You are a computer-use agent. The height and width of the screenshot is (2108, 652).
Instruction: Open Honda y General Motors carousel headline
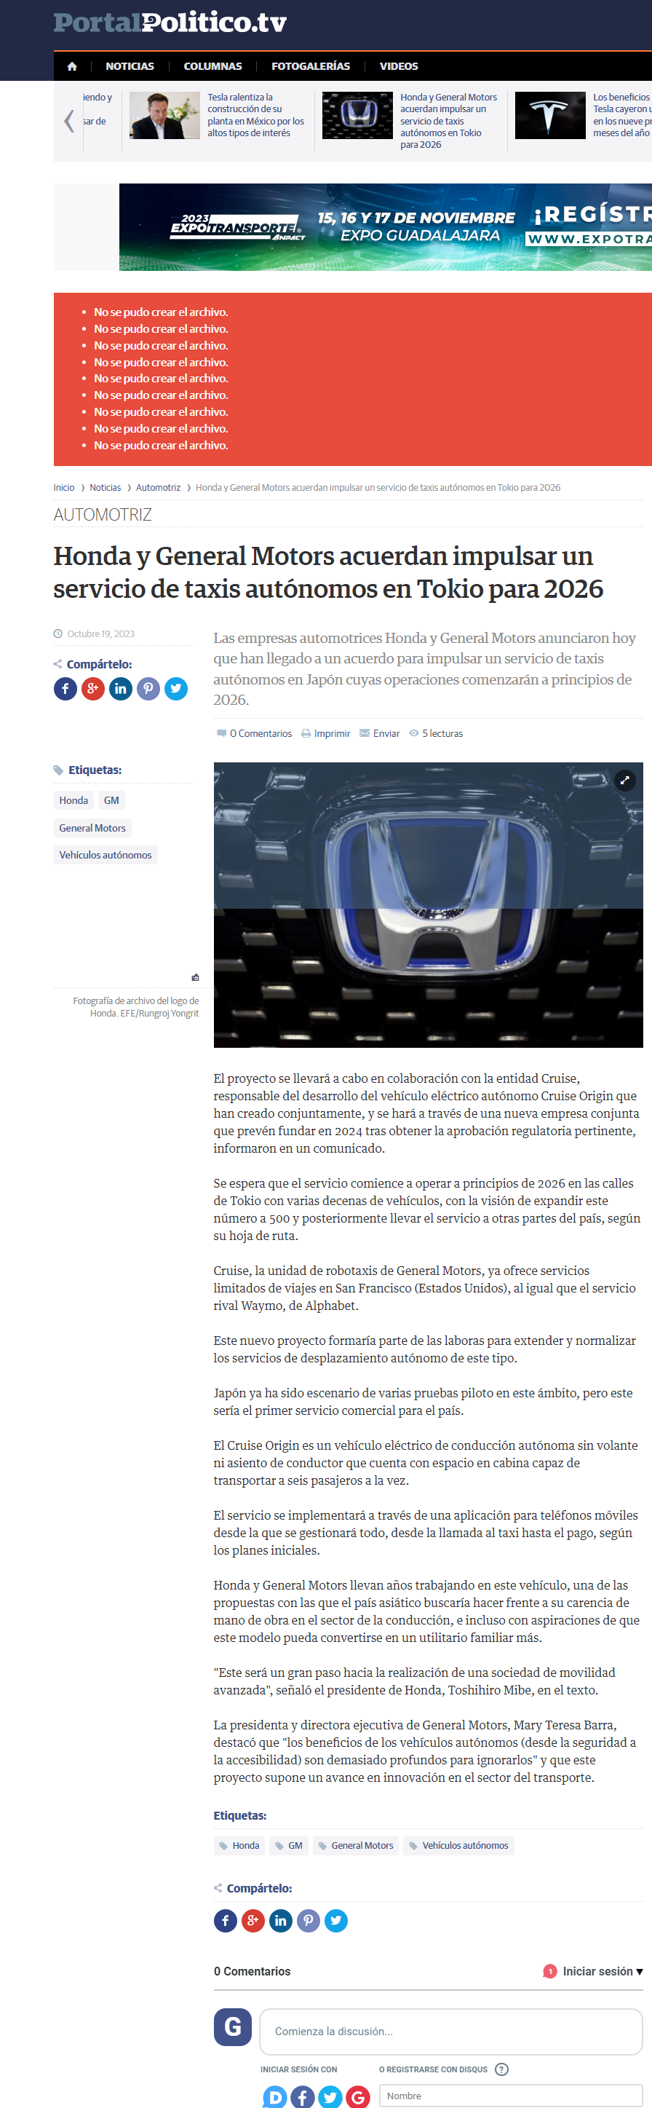pyautogui.click(x=449, y=120)
